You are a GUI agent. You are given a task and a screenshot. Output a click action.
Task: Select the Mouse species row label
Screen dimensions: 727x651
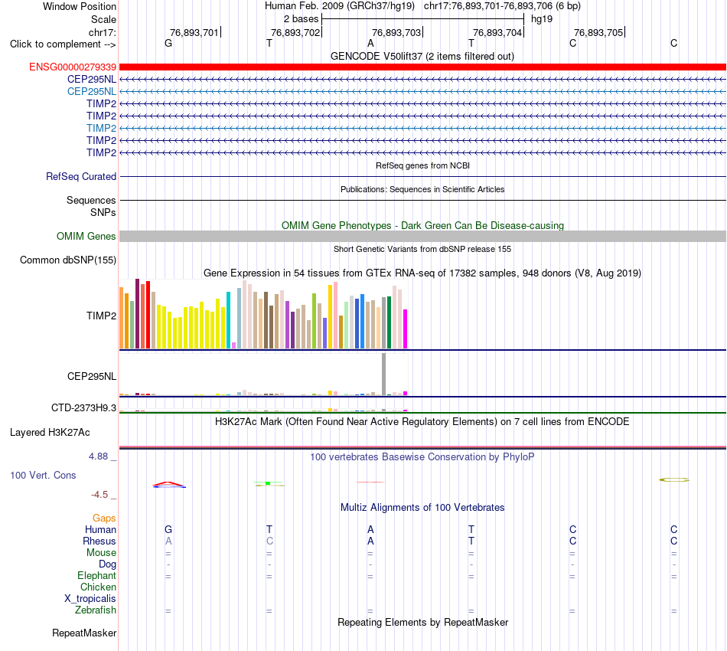pos(101,553)
